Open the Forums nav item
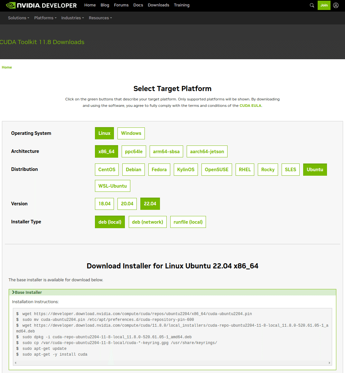The width and height of the screenshot is (345, 373). (x=121, y=5)
